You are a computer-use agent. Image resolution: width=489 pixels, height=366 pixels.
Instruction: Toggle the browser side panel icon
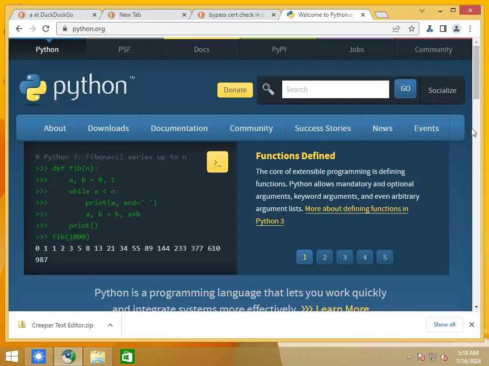443,29
